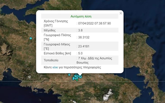Select the leftmost cyan marker in the cluster
Image resolution: width=165 pixels, height=103 pixels.
pos(73,80)
